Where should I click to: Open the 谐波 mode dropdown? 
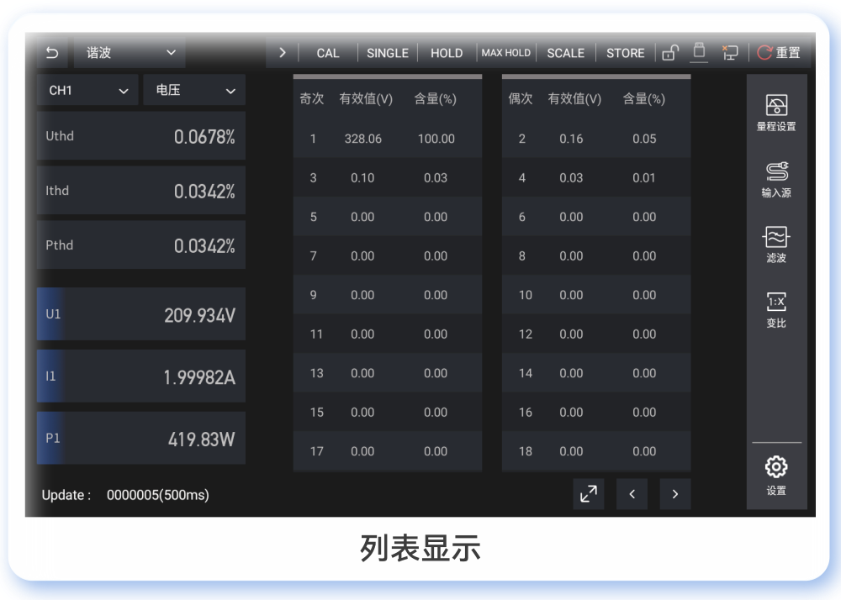[x=128, y=51]
